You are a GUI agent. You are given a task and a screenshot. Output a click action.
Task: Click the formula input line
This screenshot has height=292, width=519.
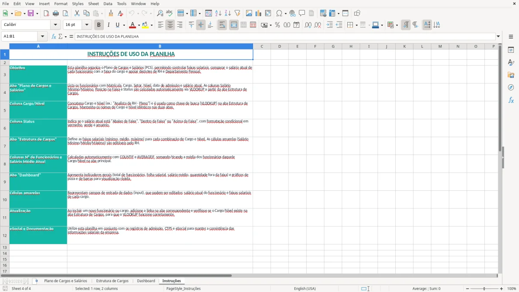[x=285, y=36]
